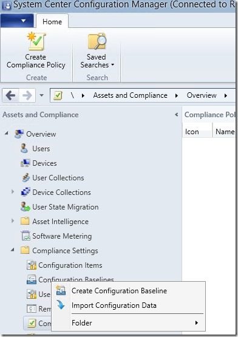
Task: Expand the Folder submenu arrow
Action: pyautogui.click(x=197, y=322)
